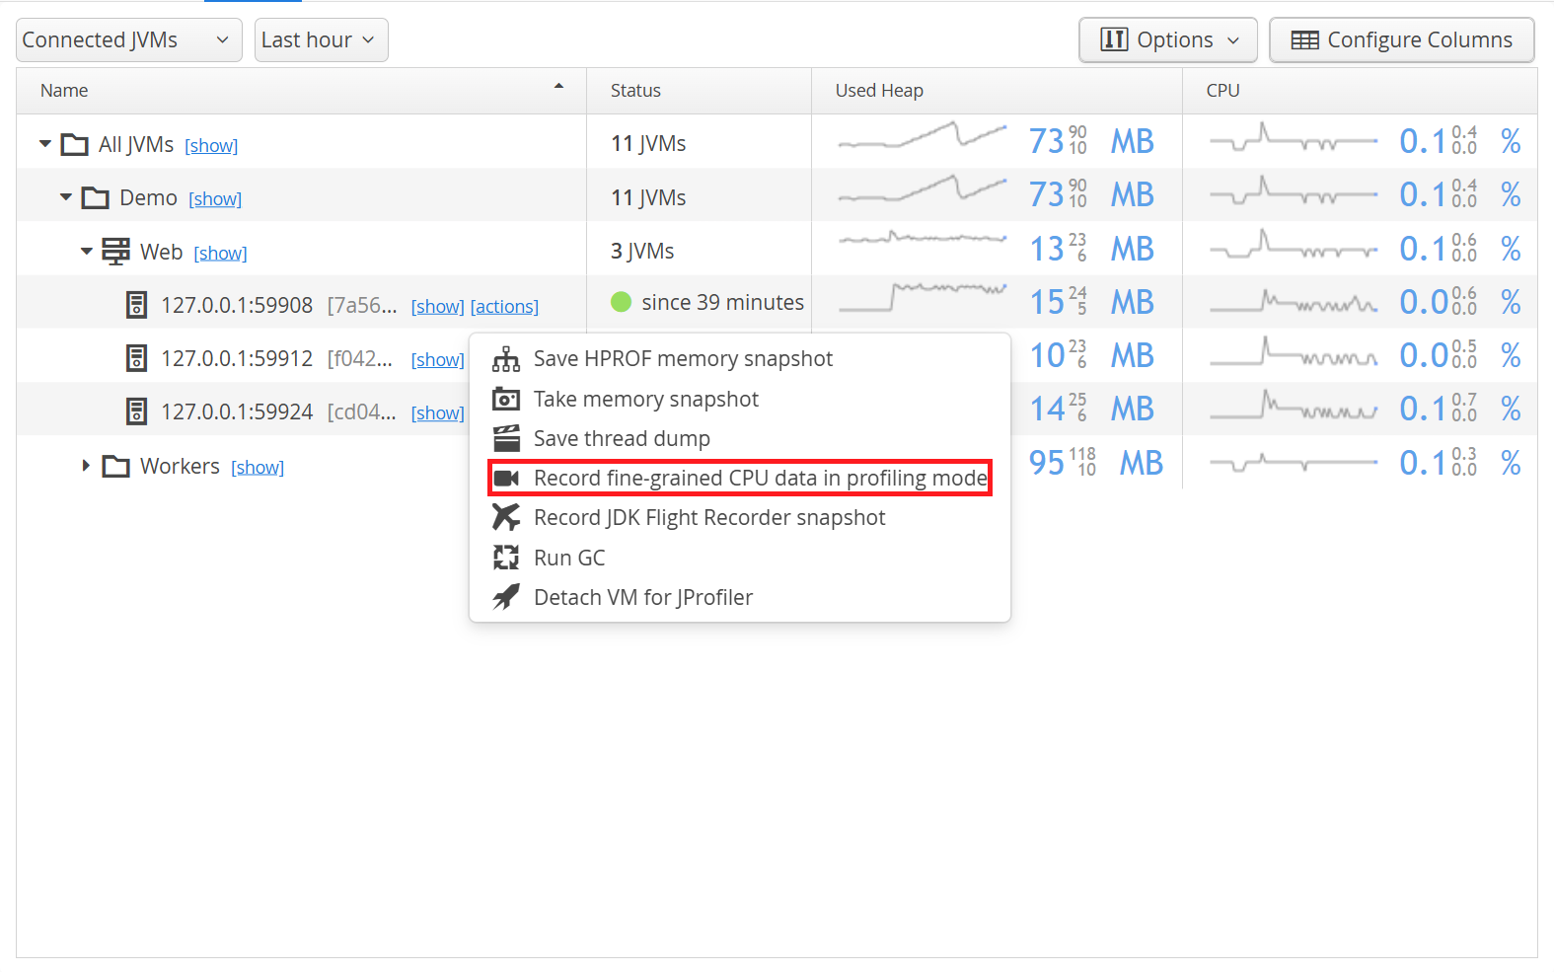Click the [show] link for 127.0.0.1:59924
This screenshot has height=972, width=1554.
coord(438,413)
